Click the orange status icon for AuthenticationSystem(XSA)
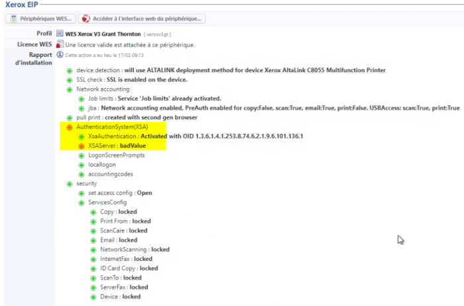Viewport: 464px width, 306px height. pyautogui.click(x=70, y=127)
